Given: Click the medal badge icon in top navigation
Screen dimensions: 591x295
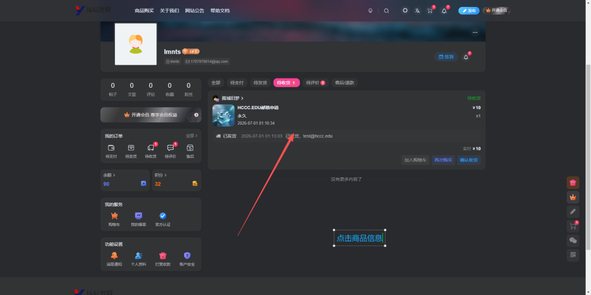Looking at the screenshot, I should [370, 10].
